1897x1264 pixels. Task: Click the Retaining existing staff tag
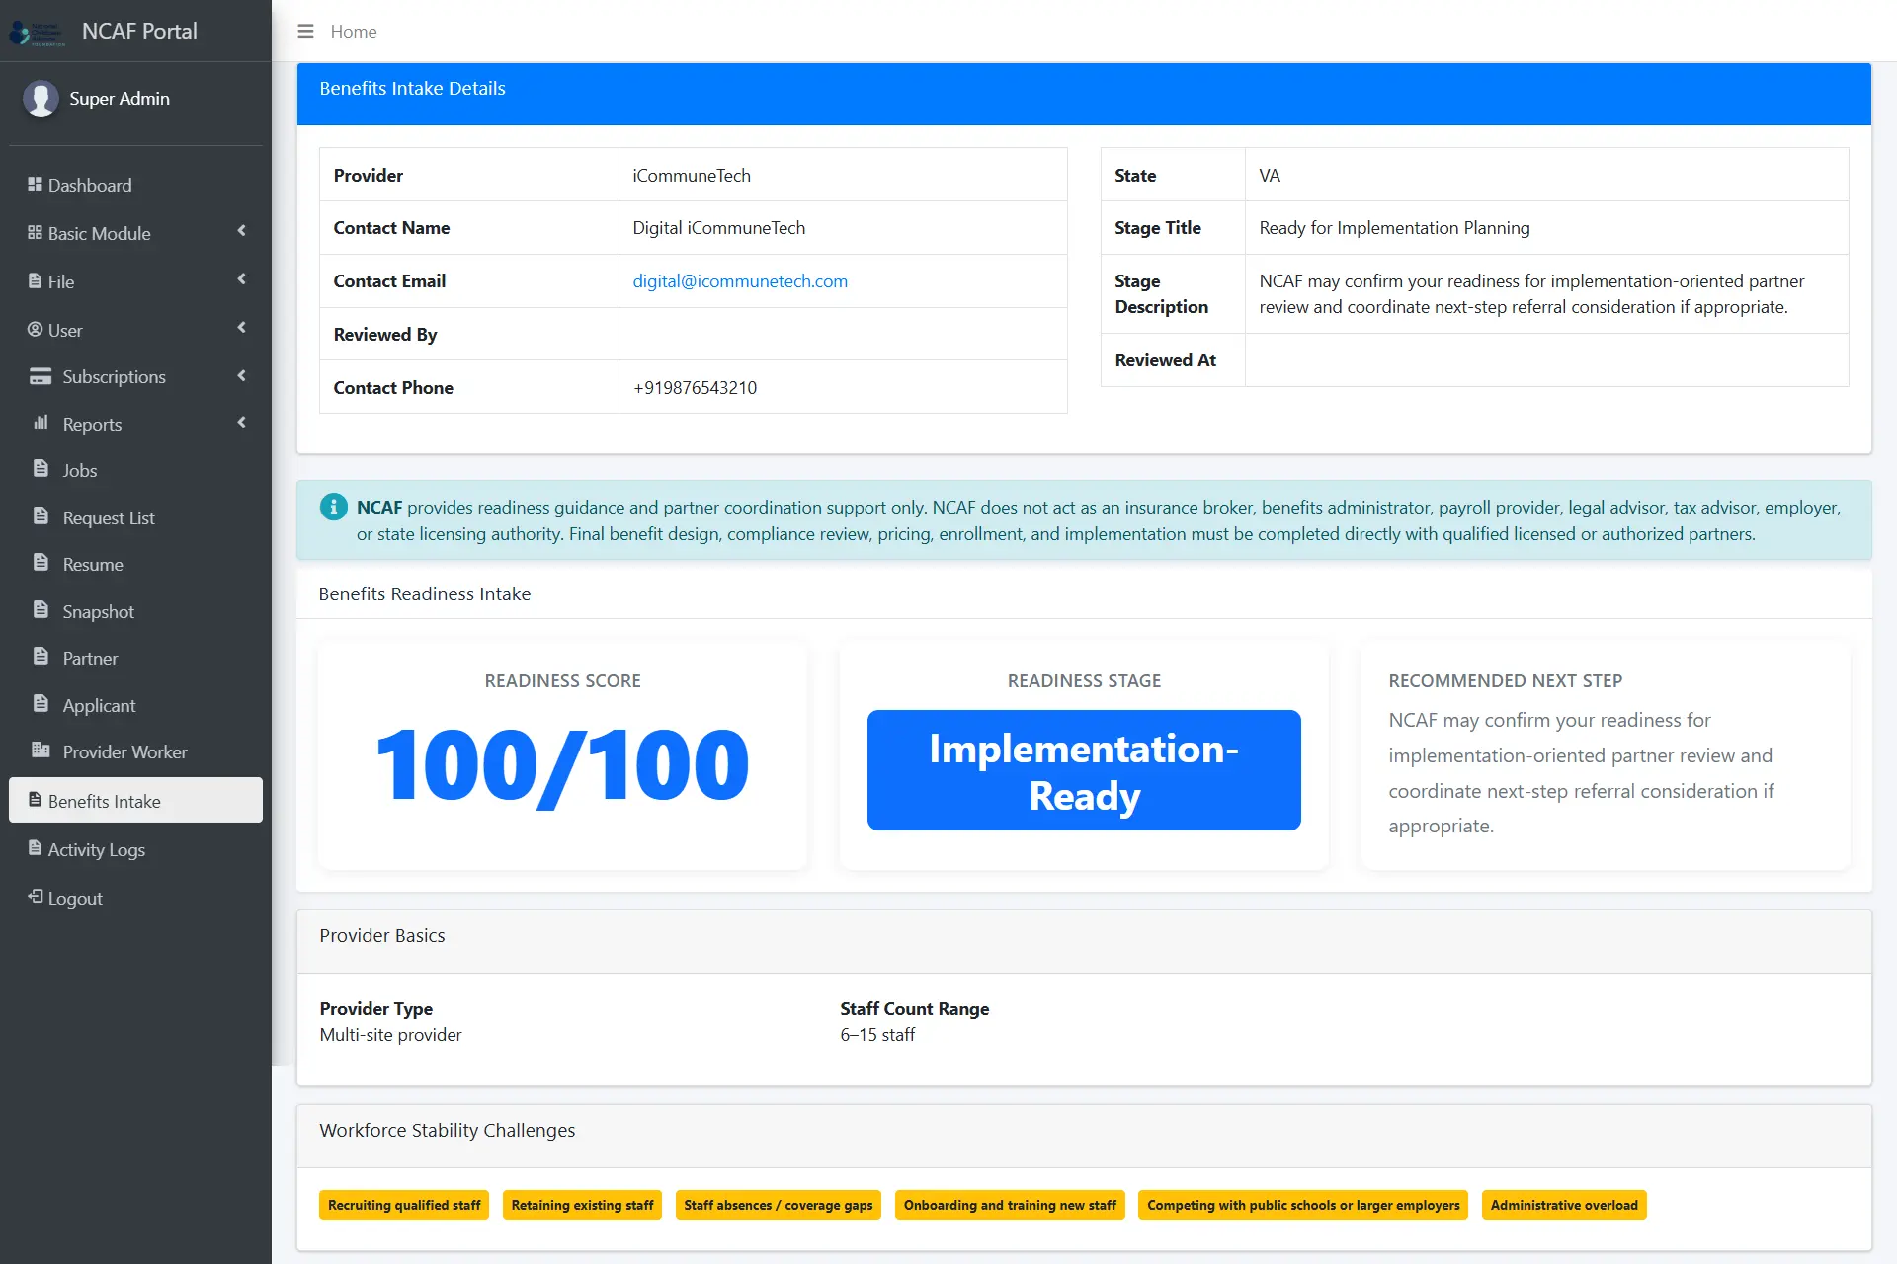point(582,1205)
